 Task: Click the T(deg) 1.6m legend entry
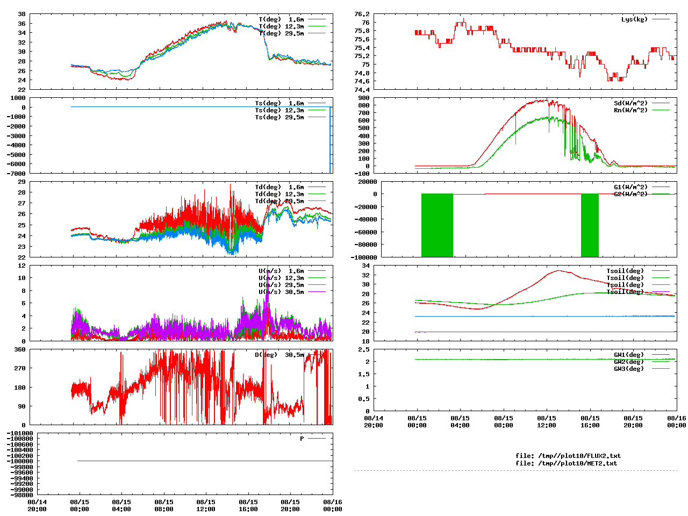click(x=281, y=19)
